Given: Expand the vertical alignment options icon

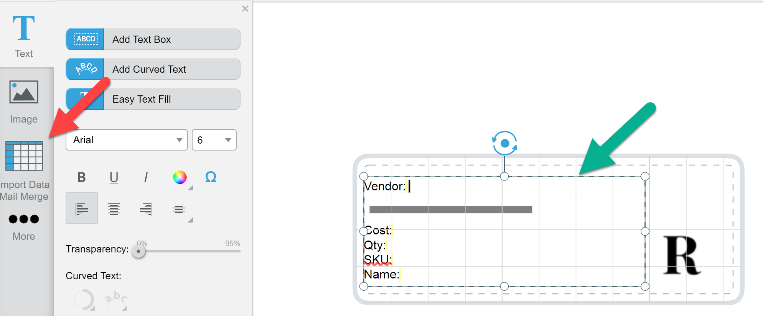Looking at the screenshot, I should (x=179, y=209).
